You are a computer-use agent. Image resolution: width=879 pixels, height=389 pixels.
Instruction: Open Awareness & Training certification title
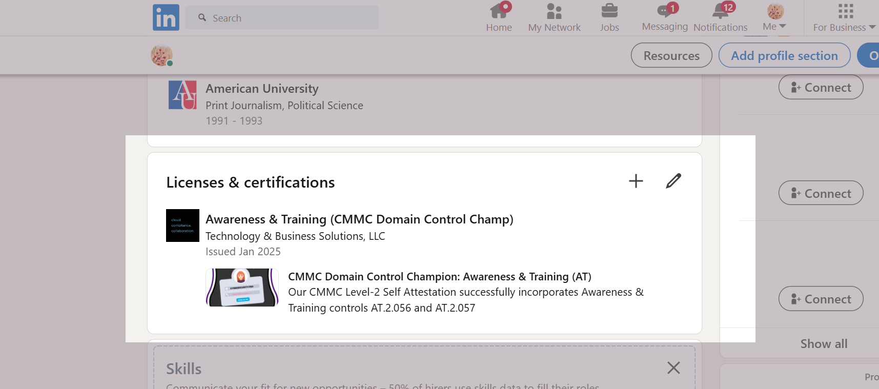359,219
